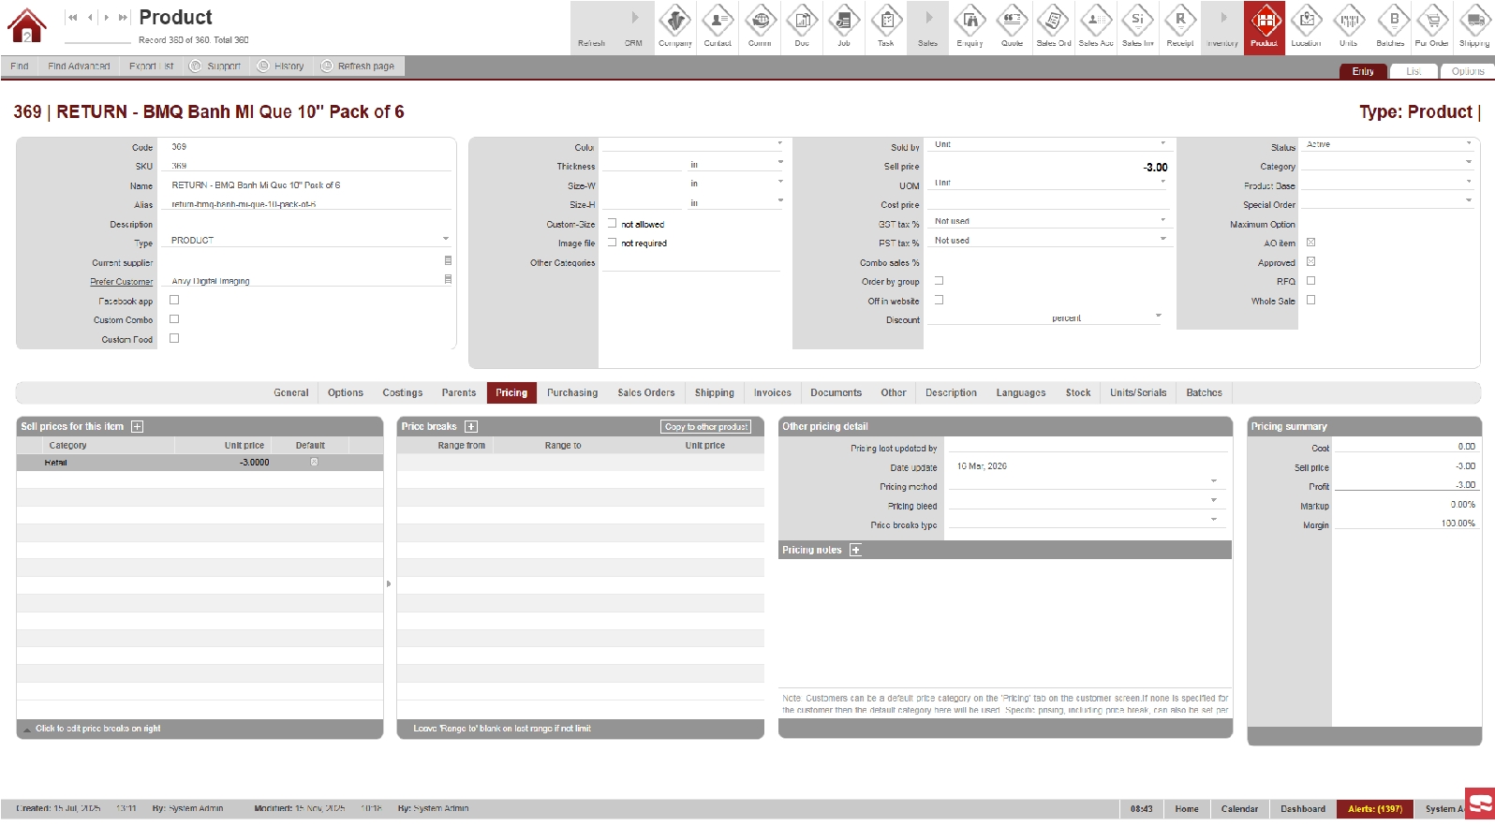The height and width of the screenshot is (826, 1495).
Task: Click the Export List button
Action: coord(151,66)
